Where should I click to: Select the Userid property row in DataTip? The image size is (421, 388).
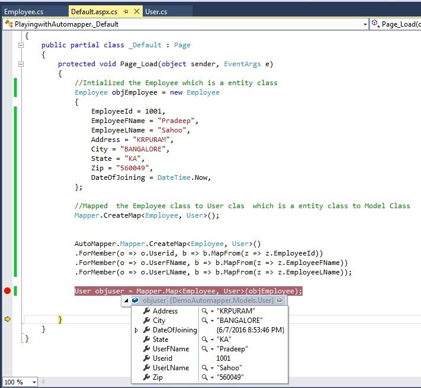[x=162, y=358]
